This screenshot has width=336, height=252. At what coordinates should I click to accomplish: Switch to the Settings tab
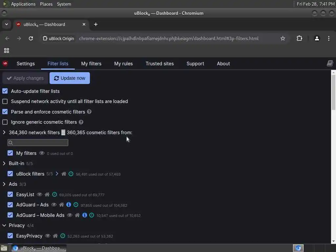tap(26, 64)
